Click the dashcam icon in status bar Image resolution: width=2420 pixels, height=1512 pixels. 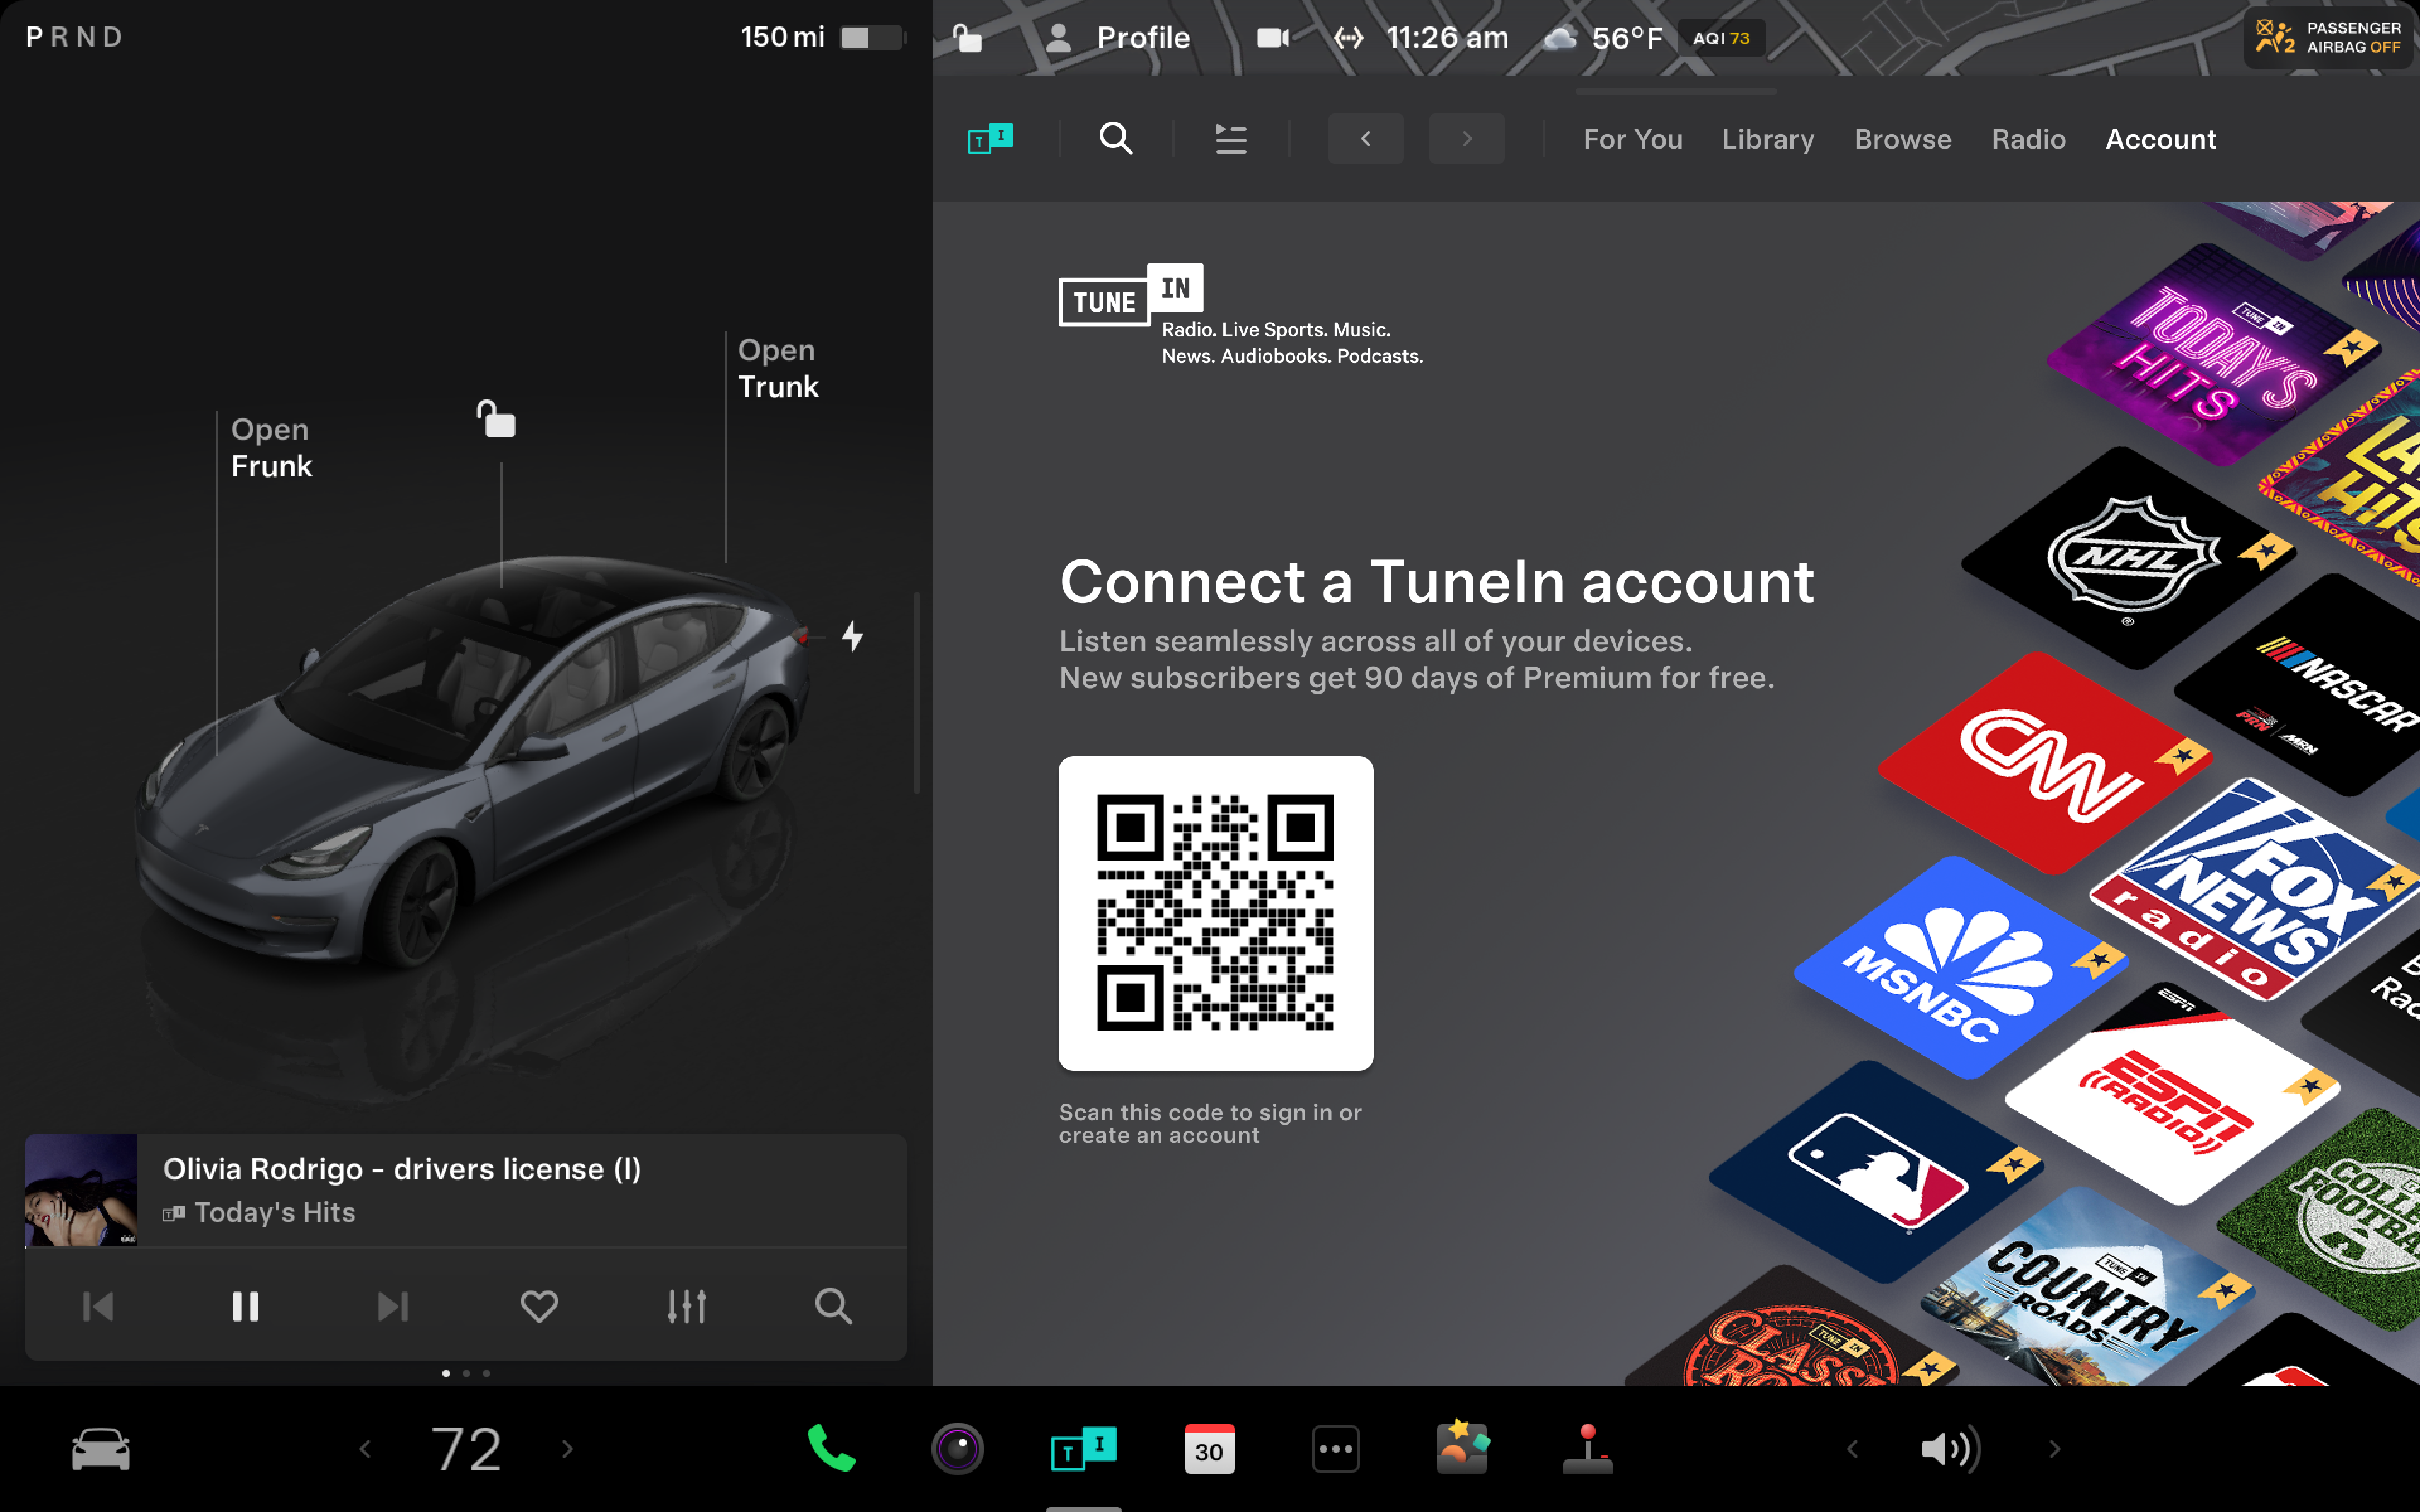[1272, 38]
